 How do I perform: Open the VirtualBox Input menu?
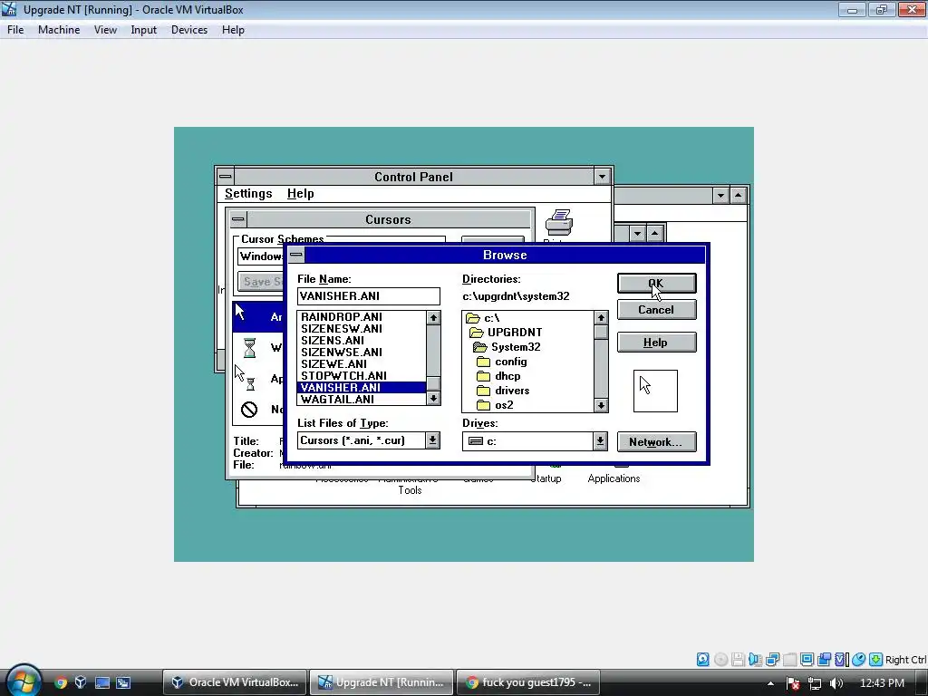pyautogui.click(x=144, y=30)
